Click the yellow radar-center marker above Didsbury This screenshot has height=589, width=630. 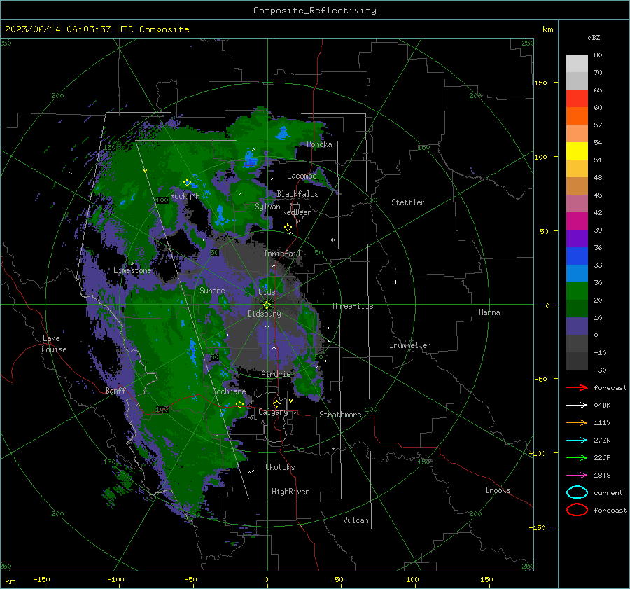267,305
